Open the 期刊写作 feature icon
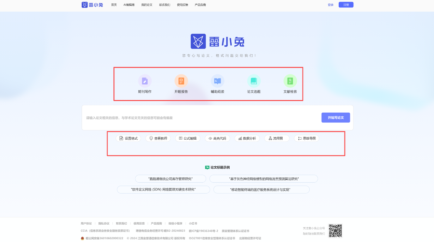 [x=145, y=81]
